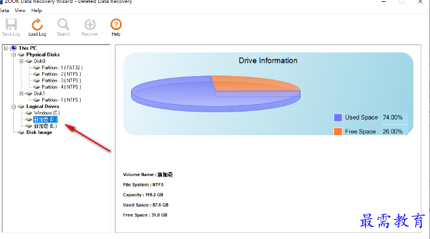Click the Save Log toolbar icon
The width and height of the screenshot is (430, 239).
pos(11,24)
